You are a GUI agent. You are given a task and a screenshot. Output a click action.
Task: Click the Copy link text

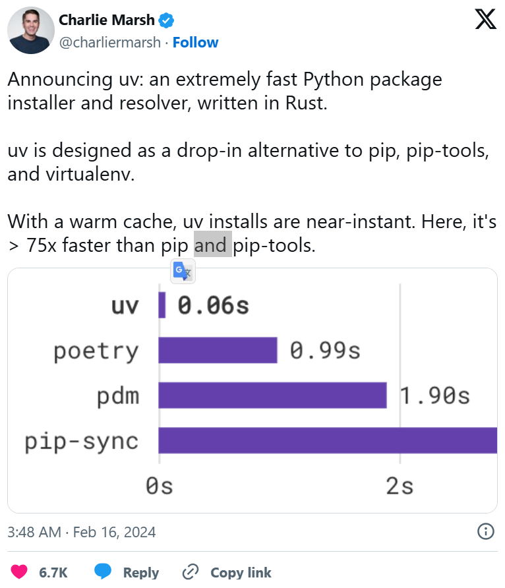241,572
